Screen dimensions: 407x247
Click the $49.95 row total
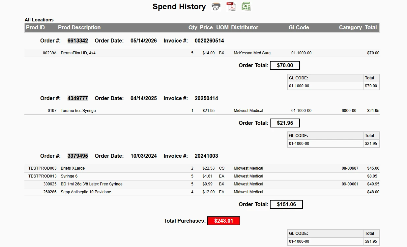click(x=373, y=184)
